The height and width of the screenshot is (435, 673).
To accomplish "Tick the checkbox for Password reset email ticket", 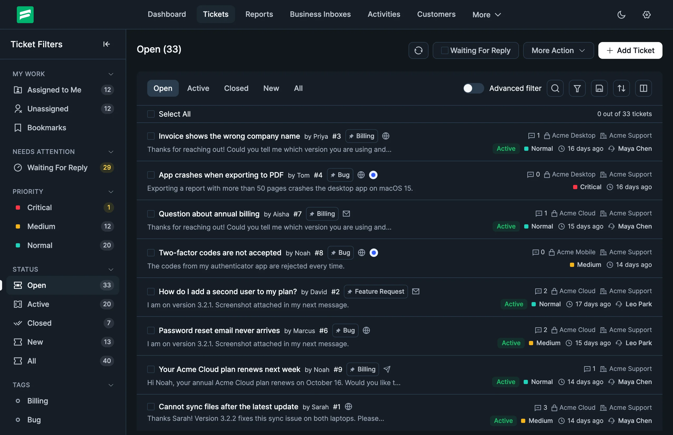I will pos(151,330).
